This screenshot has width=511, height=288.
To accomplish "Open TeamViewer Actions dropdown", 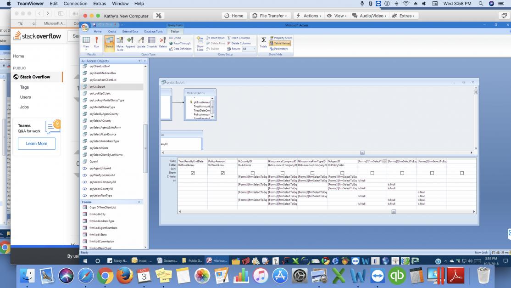I will coord(308,16).
